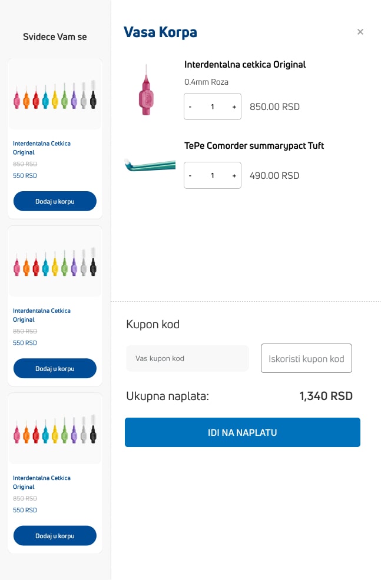The image size is (381, 580).
Task: Proceed with IDI NA NAPLATU button
Action: click(x=242, y=432)
